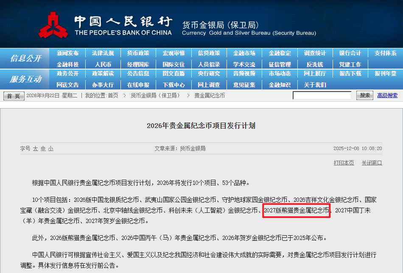This screenshot has height=273, width=403.
Task: Follow the 货币金银局（保卫局） breadcrumb link
Action: 156,95
